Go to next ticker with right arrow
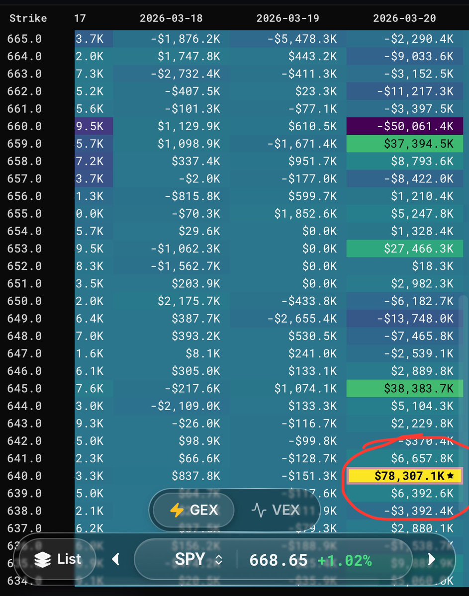 432,559
